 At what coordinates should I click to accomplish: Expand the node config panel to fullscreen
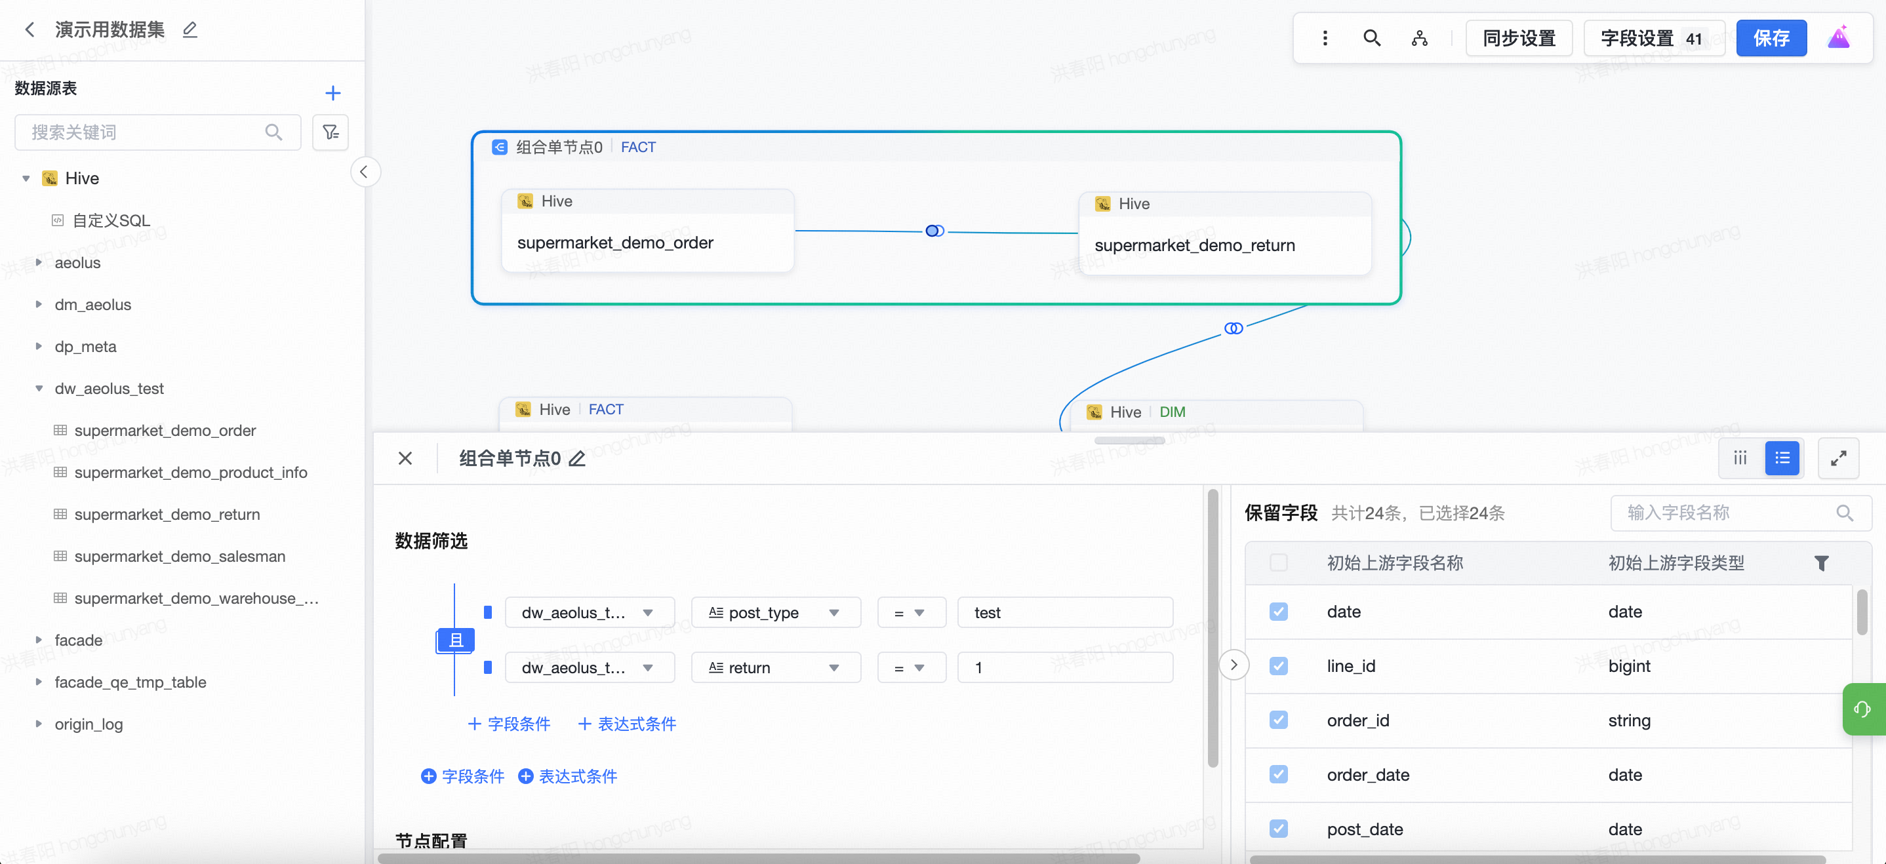[1837, 458]
